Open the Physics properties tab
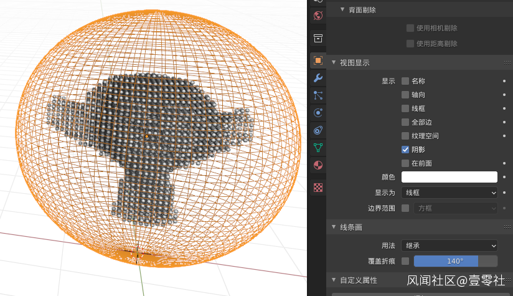Viewport: 513px width, 296px height. tap(318, 113)
